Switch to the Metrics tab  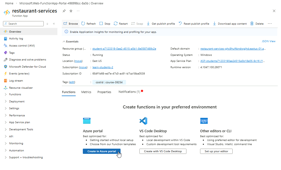pos(86,92)
